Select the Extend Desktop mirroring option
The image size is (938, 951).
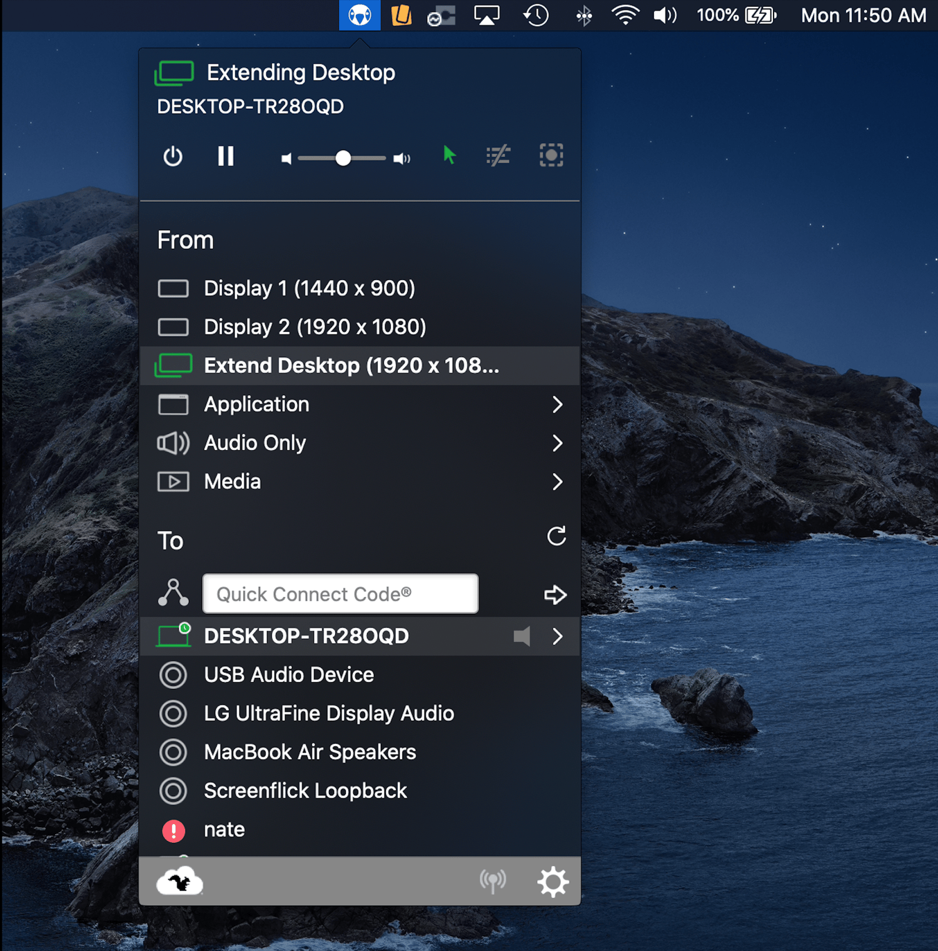[x=351, y=366]
